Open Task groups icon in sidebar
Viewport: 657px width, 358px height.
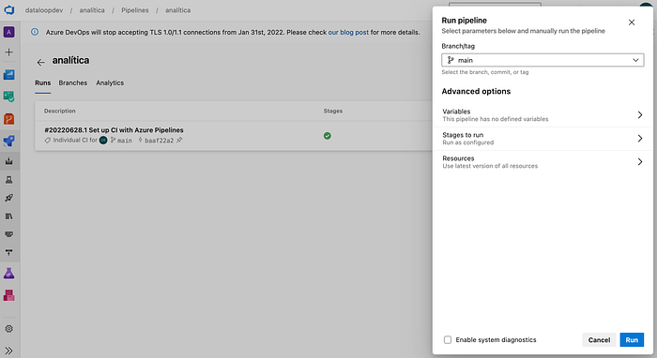(8, 234)
